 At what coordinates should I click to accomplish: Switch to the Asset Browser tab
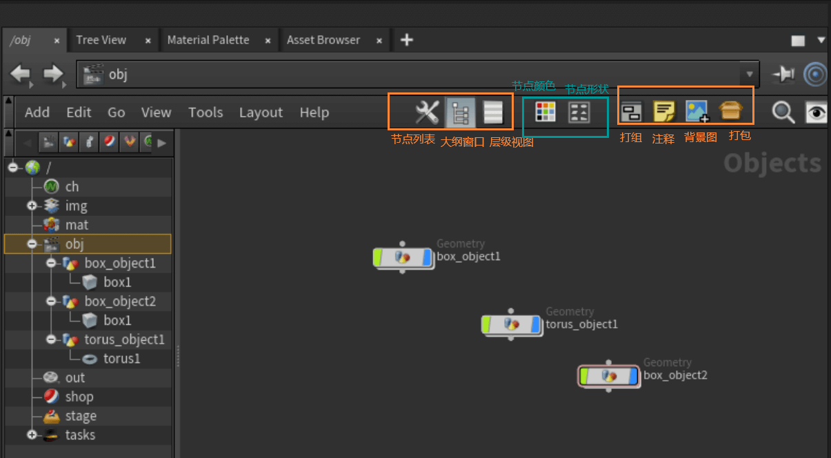point(323,40)
